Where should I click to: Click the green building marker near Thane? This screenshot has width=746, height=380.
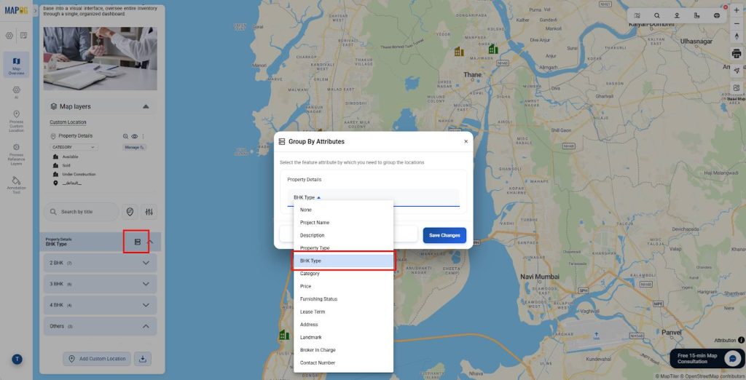493,49
